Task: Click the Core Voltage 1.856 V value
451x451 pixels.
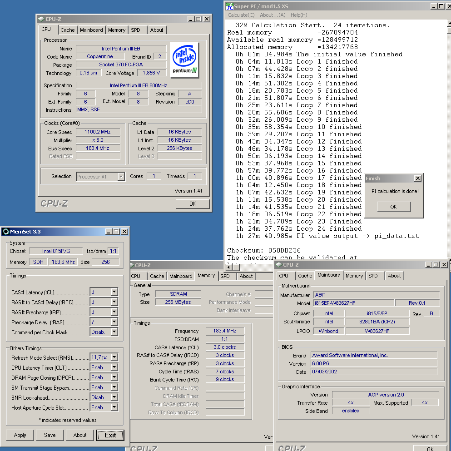Action: (x=151, y=73)
